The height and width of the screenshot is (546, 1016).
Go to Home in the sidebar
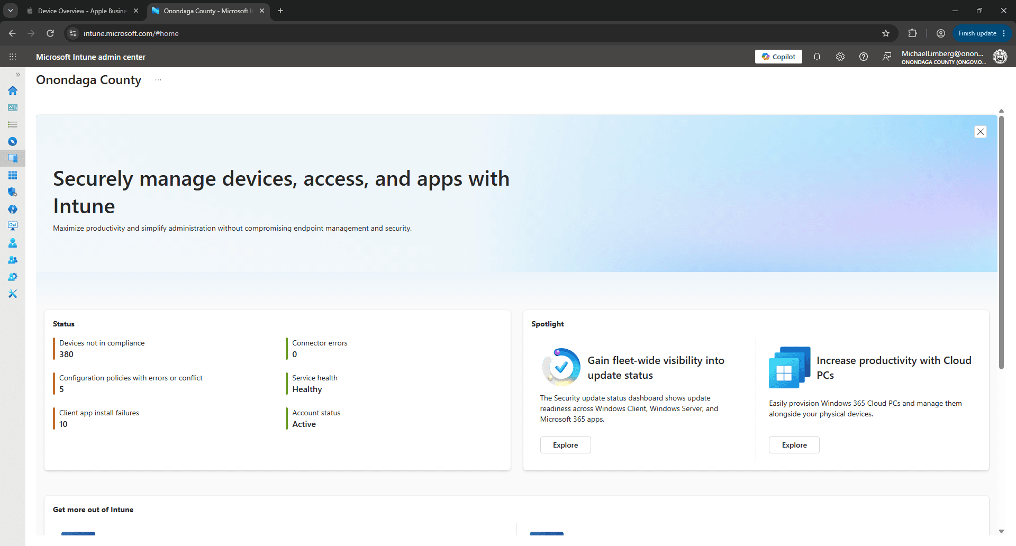click(x=13, y=90)
